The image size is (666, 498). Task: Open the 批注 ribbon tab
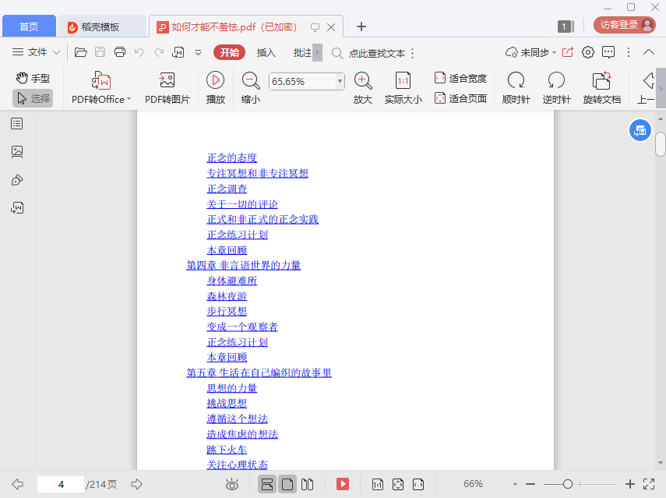click(x=302, y=52)
